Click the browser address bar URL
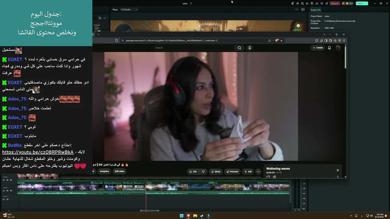390x219 pixels. tap(172, 40)
